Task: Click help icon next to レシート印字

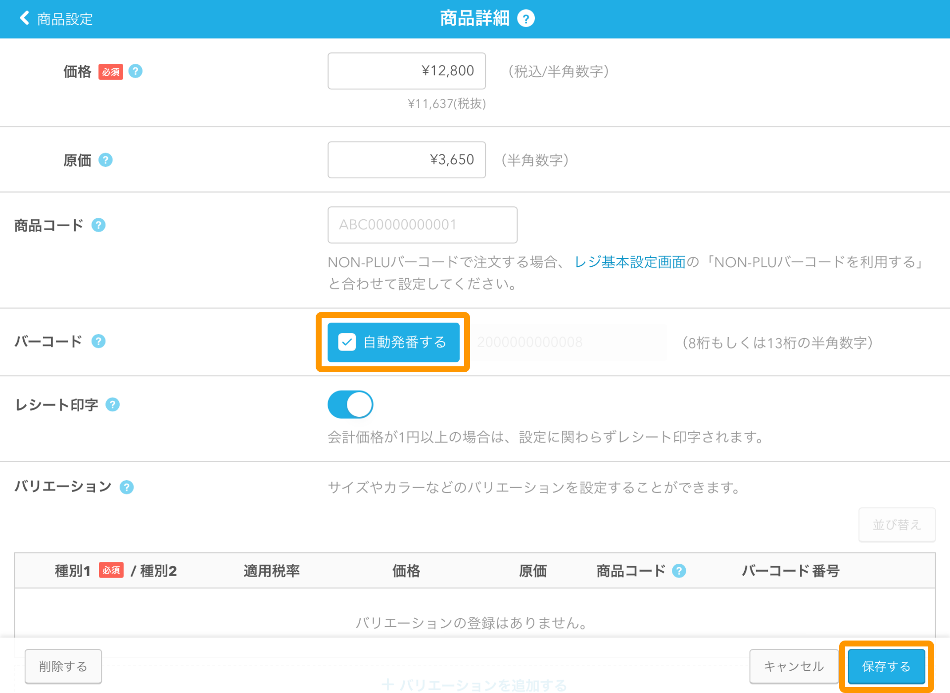Action: click(113, 404)
